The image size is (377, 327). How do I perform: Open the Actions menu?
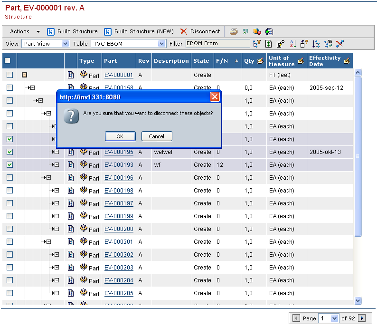(25, 31)
